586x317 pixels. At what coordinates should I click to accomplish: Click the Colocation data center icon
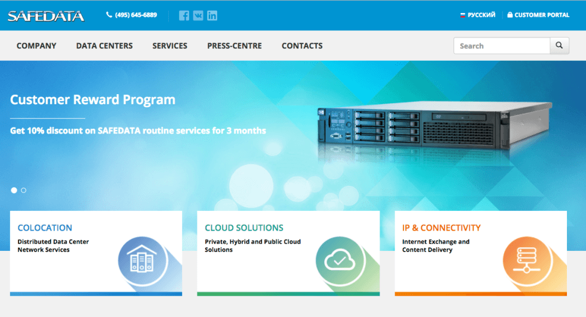point(139,259)
